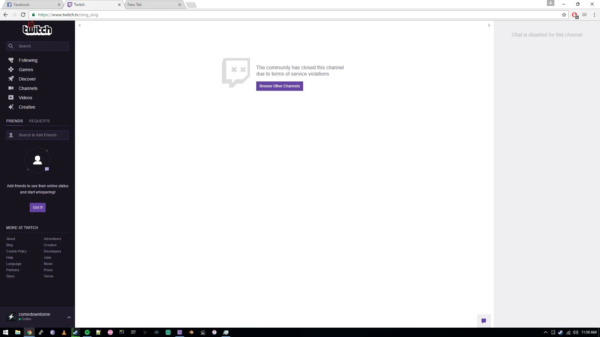The image size is (600, 337).
Task: Select the Games browse icon
Action: coord(11,69)
